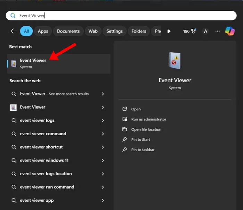The height and width of the screenshot is (210, 243).
Task: Click the Pin to Start pin icon
Action: tap(125, 139)
